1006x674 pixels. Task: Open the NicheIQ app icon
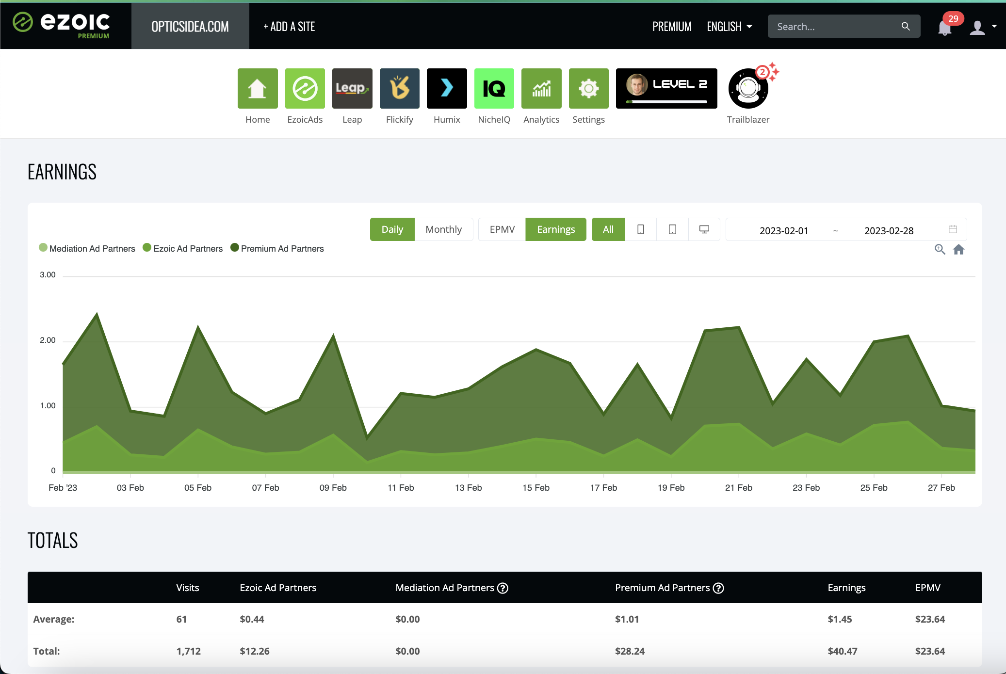(494, 88)
